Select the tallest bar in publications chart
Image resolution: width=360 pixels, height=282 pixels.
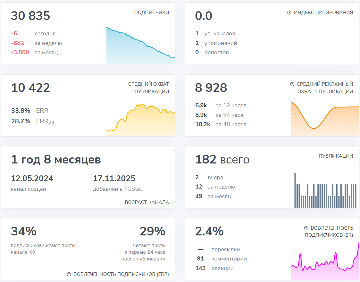tap(295, 190)
